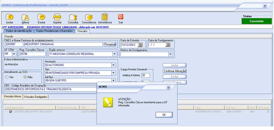274x130 pixels.
Task: Open the Data de Entrada calendar picker
Action: click(140, 45)
